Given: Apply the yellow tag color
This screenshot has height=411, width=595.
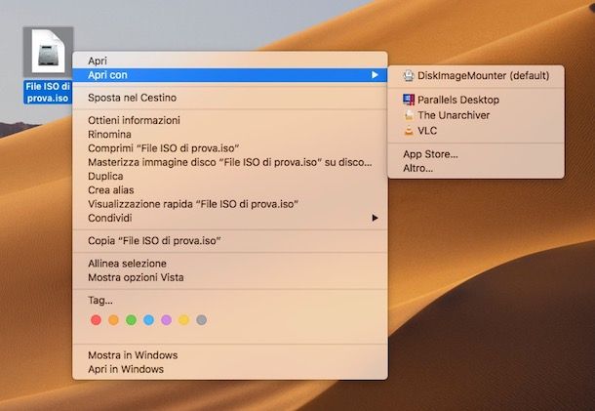Looking at the screenshot, I should point(184,320).
